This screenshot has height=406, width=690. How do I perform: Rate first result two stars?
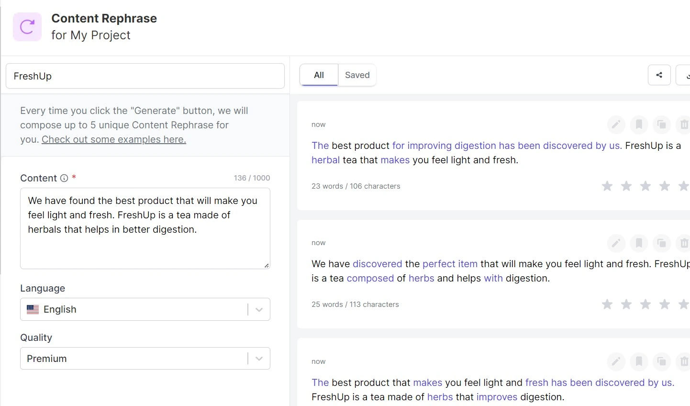tap(626, 186)
